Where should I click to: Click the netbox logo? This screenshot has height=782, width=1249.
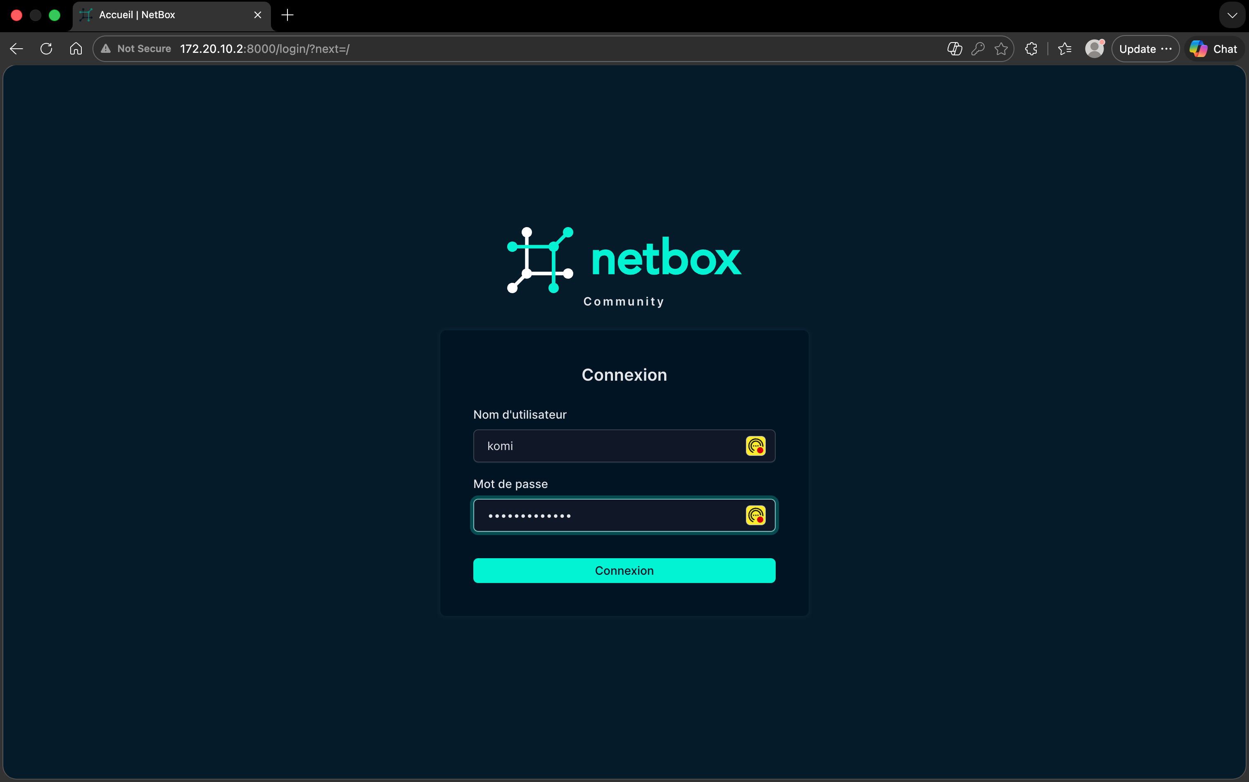624,260
